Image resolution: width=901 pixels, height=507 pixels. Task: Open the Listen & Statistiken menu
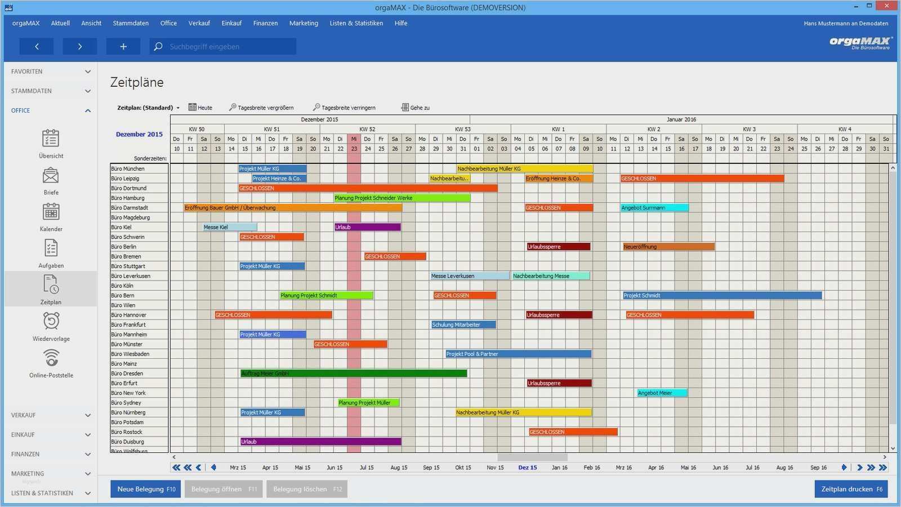click(x=356, y=23)
